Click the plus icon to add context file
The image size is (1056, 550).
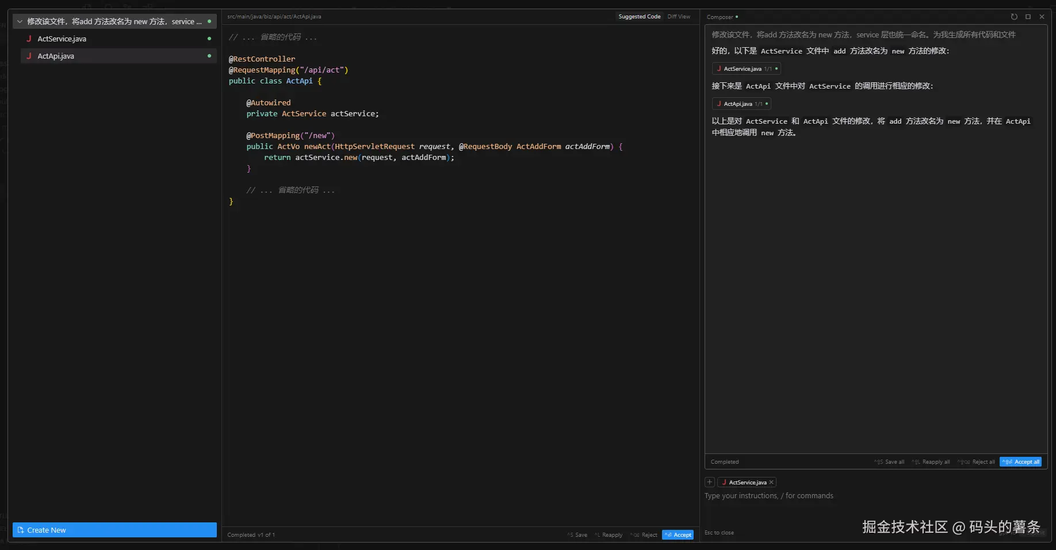tap(710, 482)
